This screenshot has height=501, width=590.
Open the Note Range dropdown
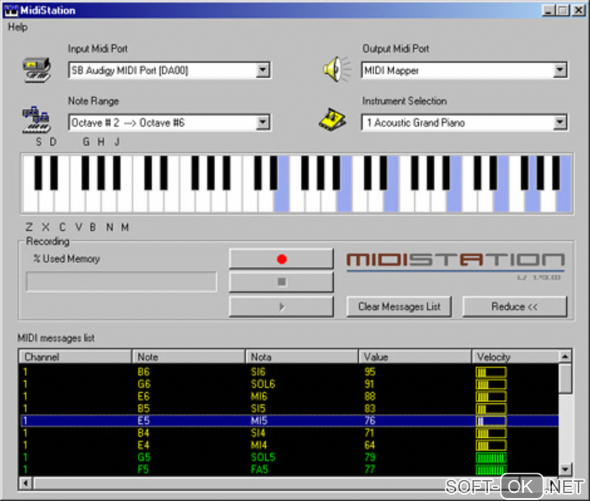coord(263,122)
